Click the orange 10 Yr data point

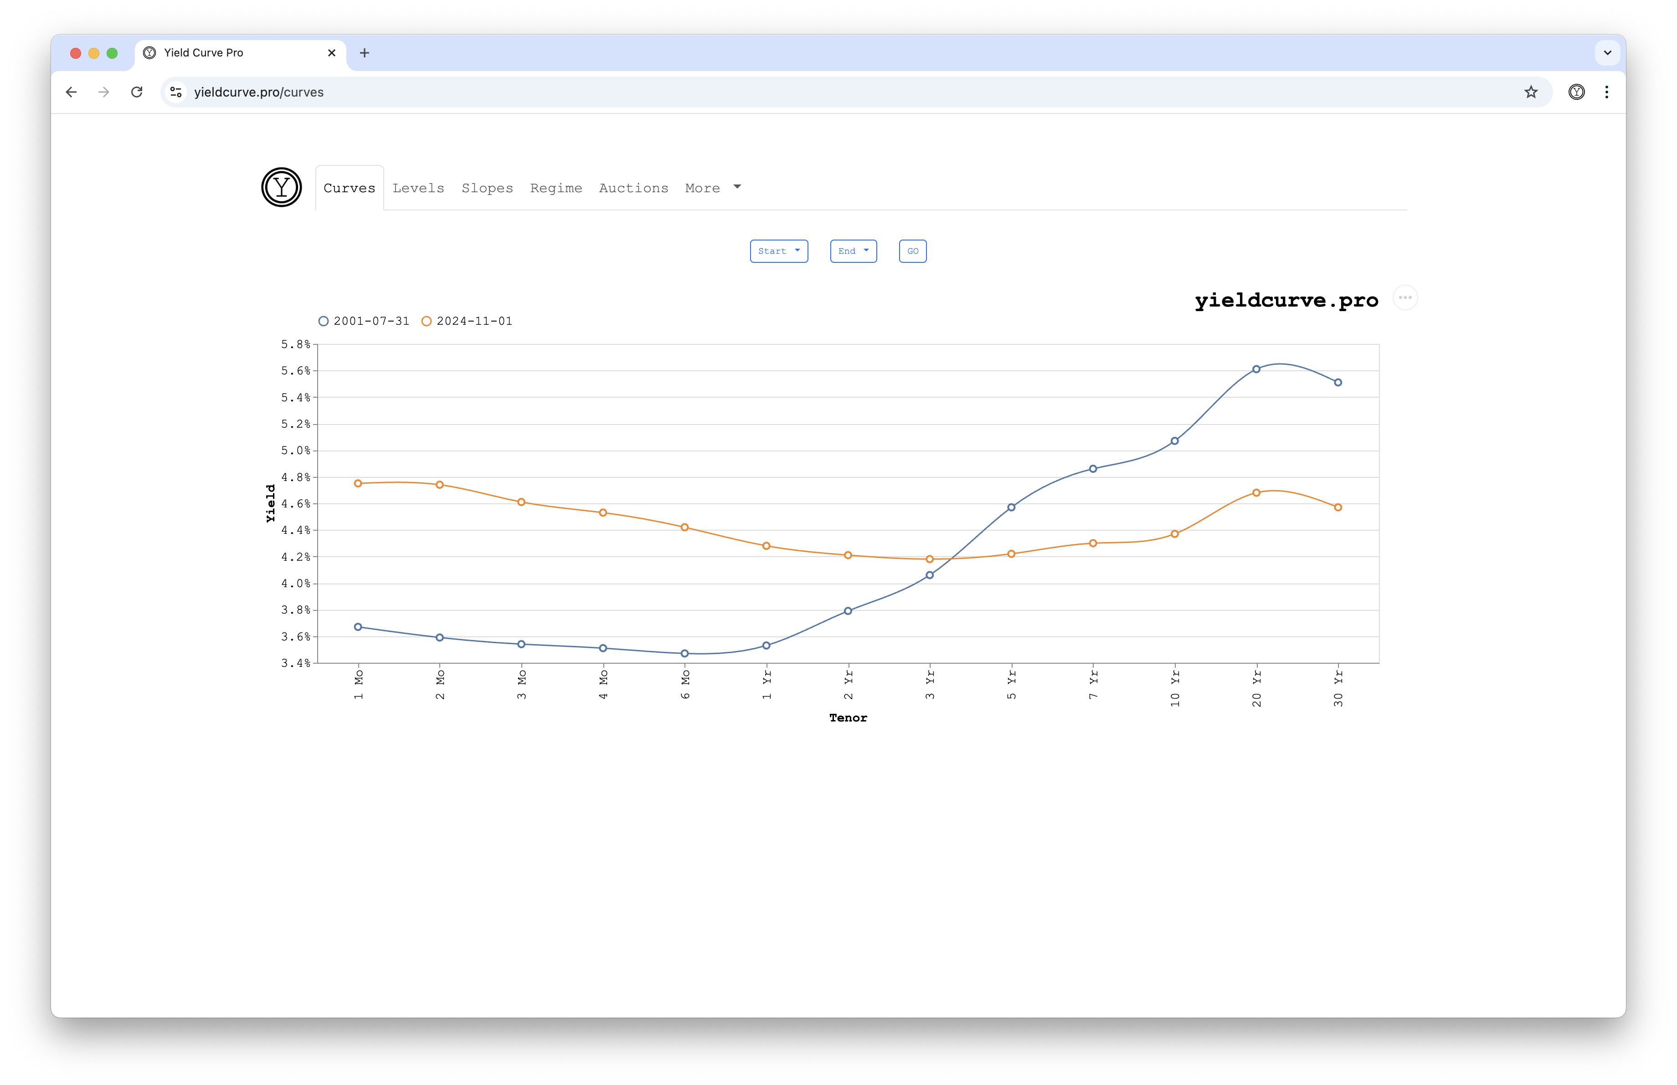[1175, 534]
